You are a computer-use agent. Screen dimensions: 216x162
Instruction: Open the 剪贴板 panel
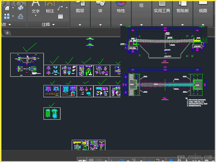pyautogui.click(x=183, y=14)
